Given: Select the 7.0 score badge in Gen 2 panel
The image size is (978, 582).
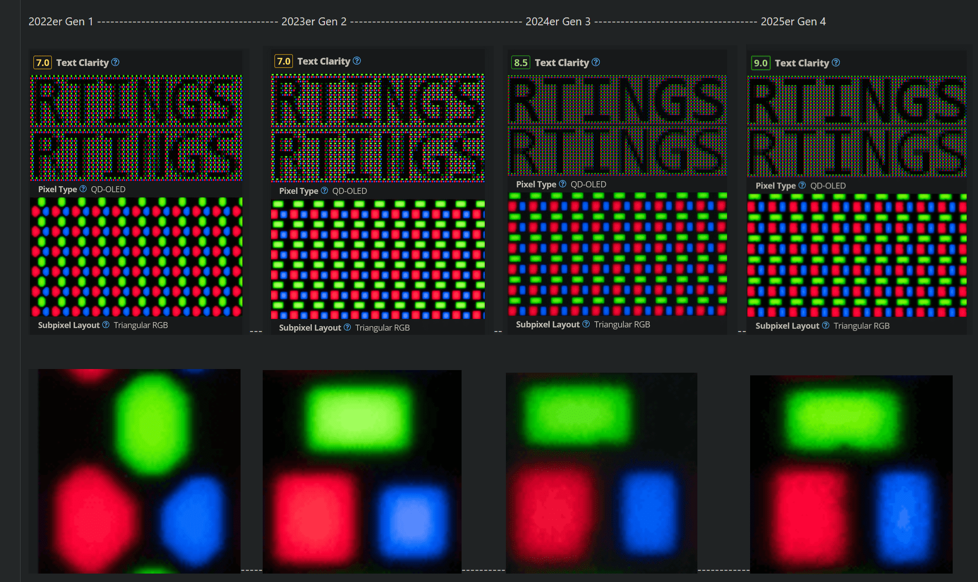Looking at the screenshot, I should coord(284,61).
